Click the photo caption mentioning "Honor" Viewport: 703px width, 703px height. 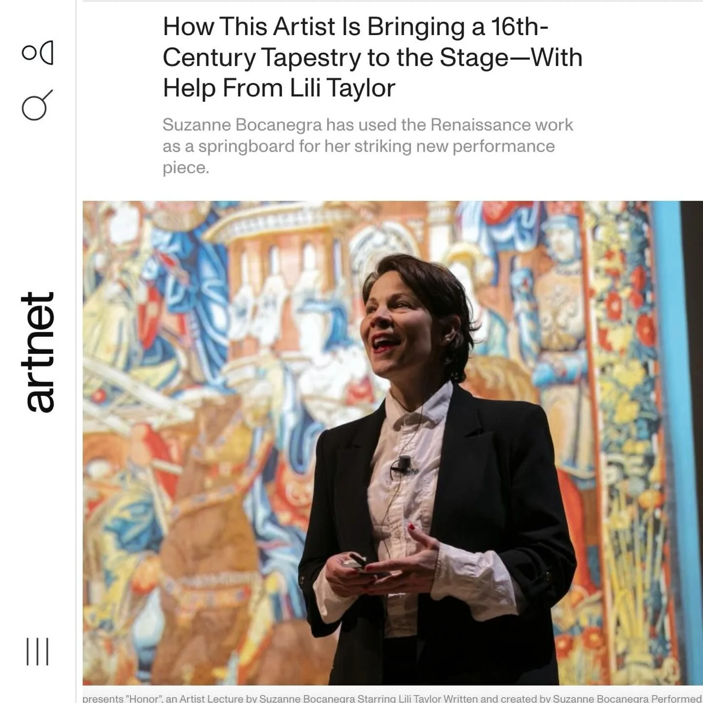click(x=393, y=699)
